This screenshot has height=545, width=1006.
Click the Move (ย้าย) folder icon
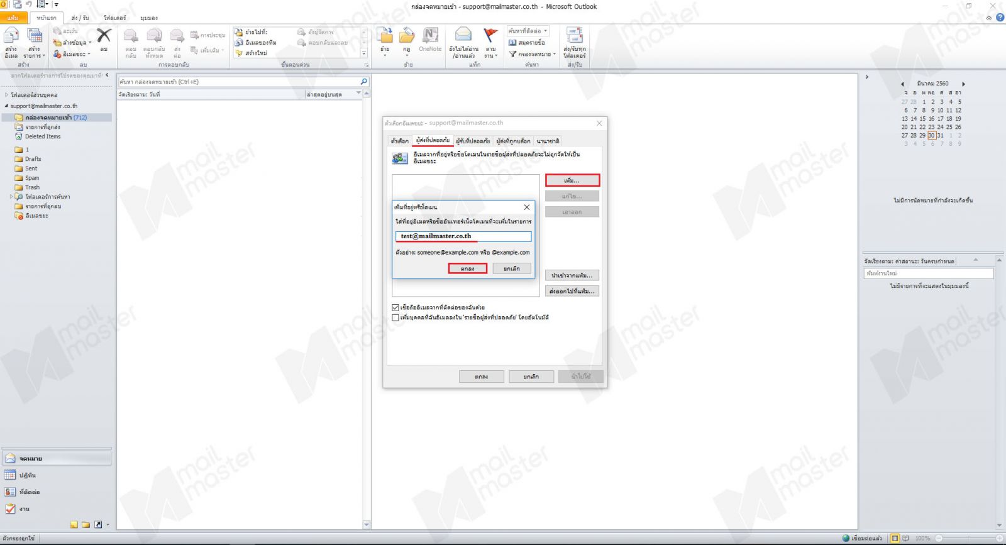pyautogui.click(x=385, y=35)
